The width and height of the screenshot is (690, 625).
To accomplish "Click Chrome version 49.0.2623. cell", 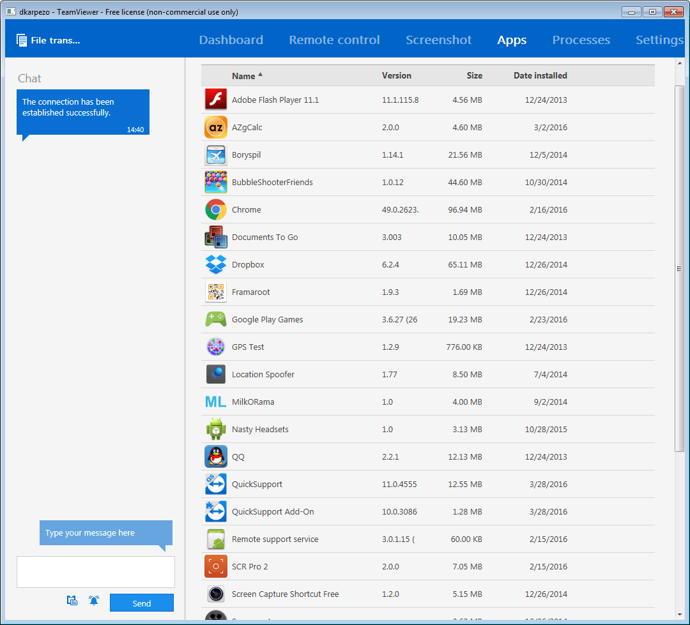I will (400, 210).
